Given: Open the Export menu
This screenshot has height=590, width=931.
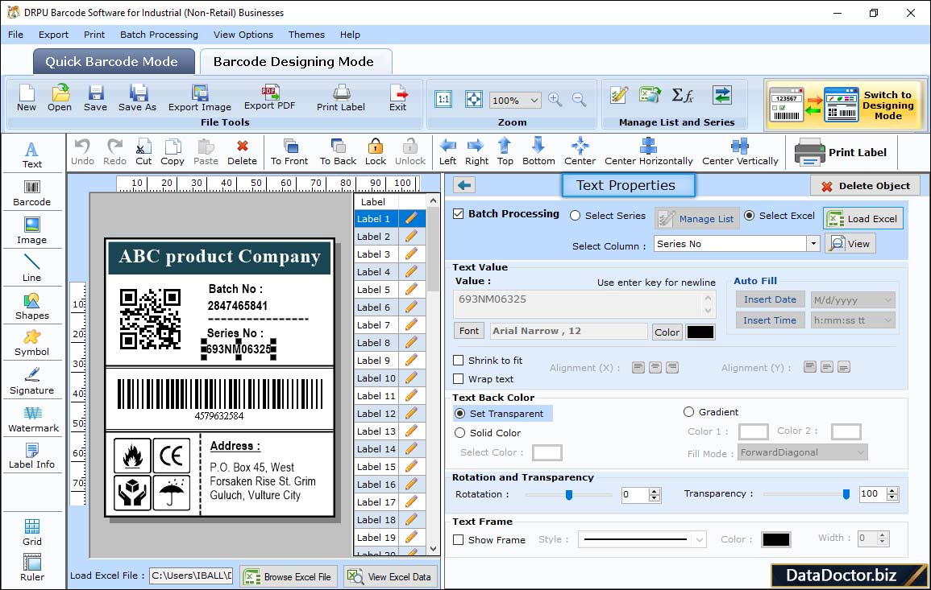Looking at the screenshot, I should pyautogui.click(x=53, y=35).
